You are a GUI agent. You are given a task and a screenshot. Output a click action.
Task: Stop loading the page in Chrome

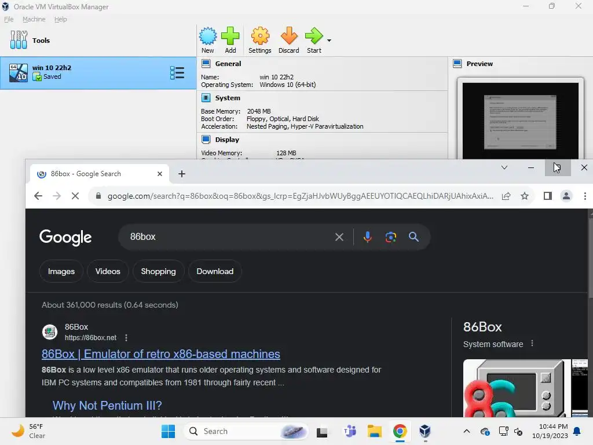[x=75, y=196]
